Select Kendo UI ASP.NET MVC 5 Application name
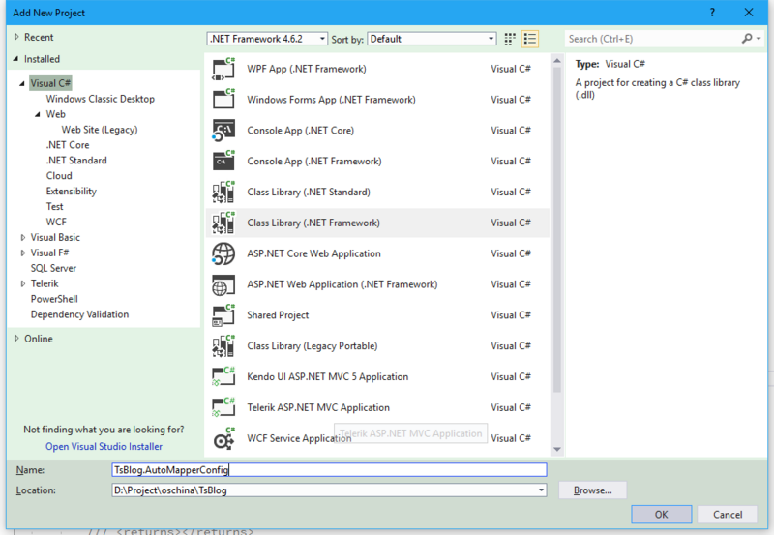774x535 pixels. point(328,376)
